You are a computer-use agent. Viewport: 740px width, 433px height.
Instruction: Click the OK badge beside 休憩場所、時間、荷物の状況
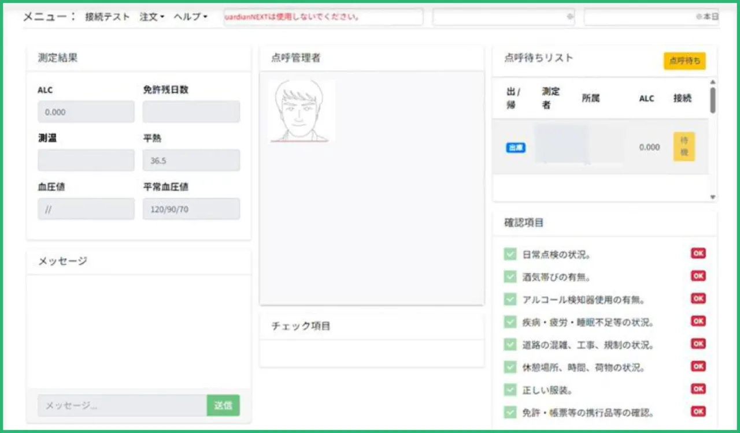point(698,366)
